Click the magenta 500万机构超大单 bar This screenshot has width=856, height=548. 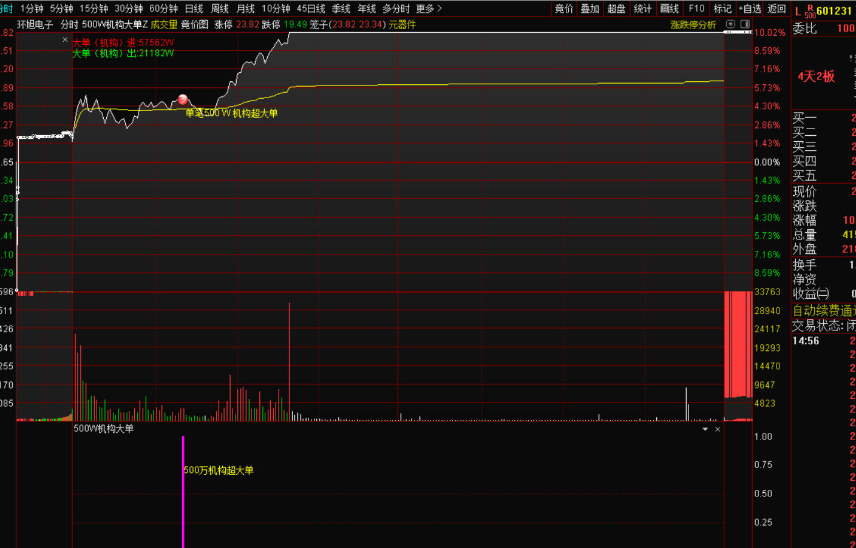tap(183, 491)
